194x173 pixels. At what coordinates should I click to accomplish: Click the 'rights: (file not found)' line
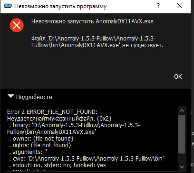click(40, 145)
